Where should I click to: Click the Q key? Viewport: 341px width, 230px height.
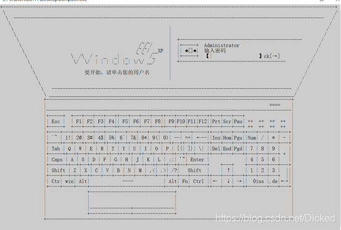point(69,149)
